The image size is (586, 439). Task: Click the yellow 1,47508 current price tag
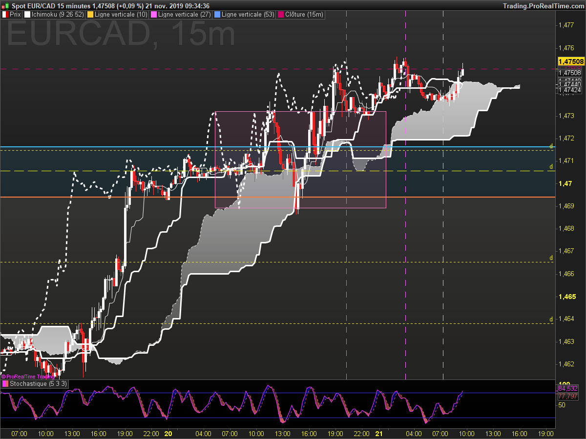(x=571, y=61)
